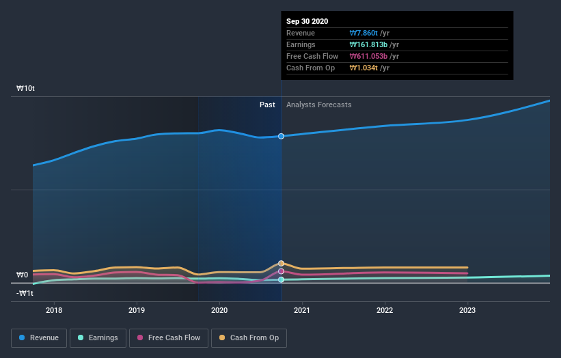Click the ₩1.034t cash from op value
561x358 pixels.
[x=364, y=68]
